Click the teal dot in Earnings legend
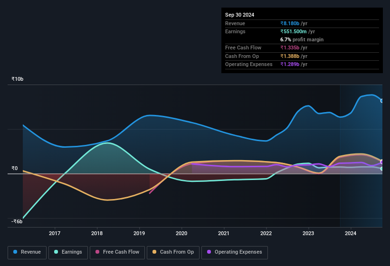 pos(56,252)
